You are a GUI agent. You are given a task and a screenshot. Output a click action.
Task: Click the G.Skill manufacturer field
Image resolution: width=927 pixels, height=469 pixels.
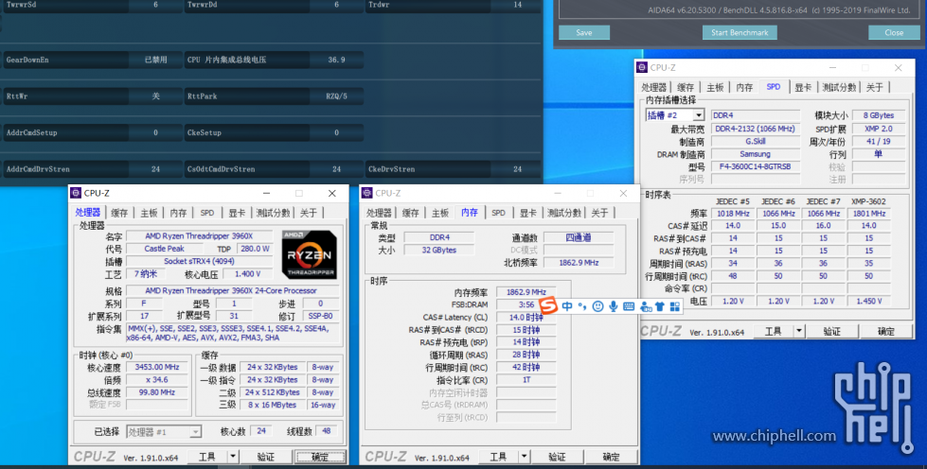[755, 141]
